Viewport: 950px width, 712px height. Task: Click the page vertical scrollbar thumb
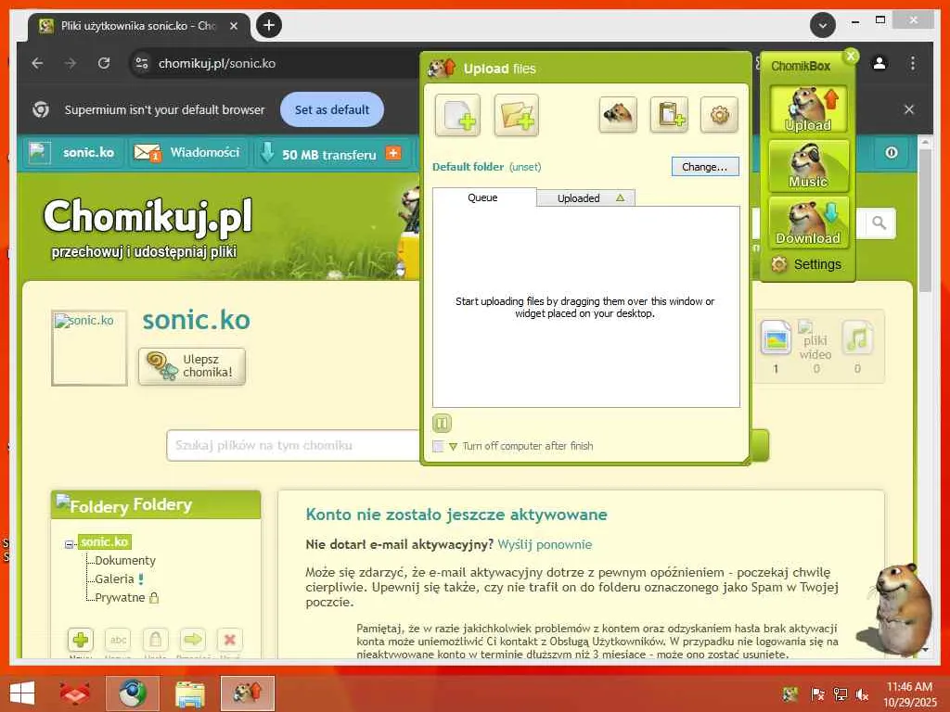point(925,221)
